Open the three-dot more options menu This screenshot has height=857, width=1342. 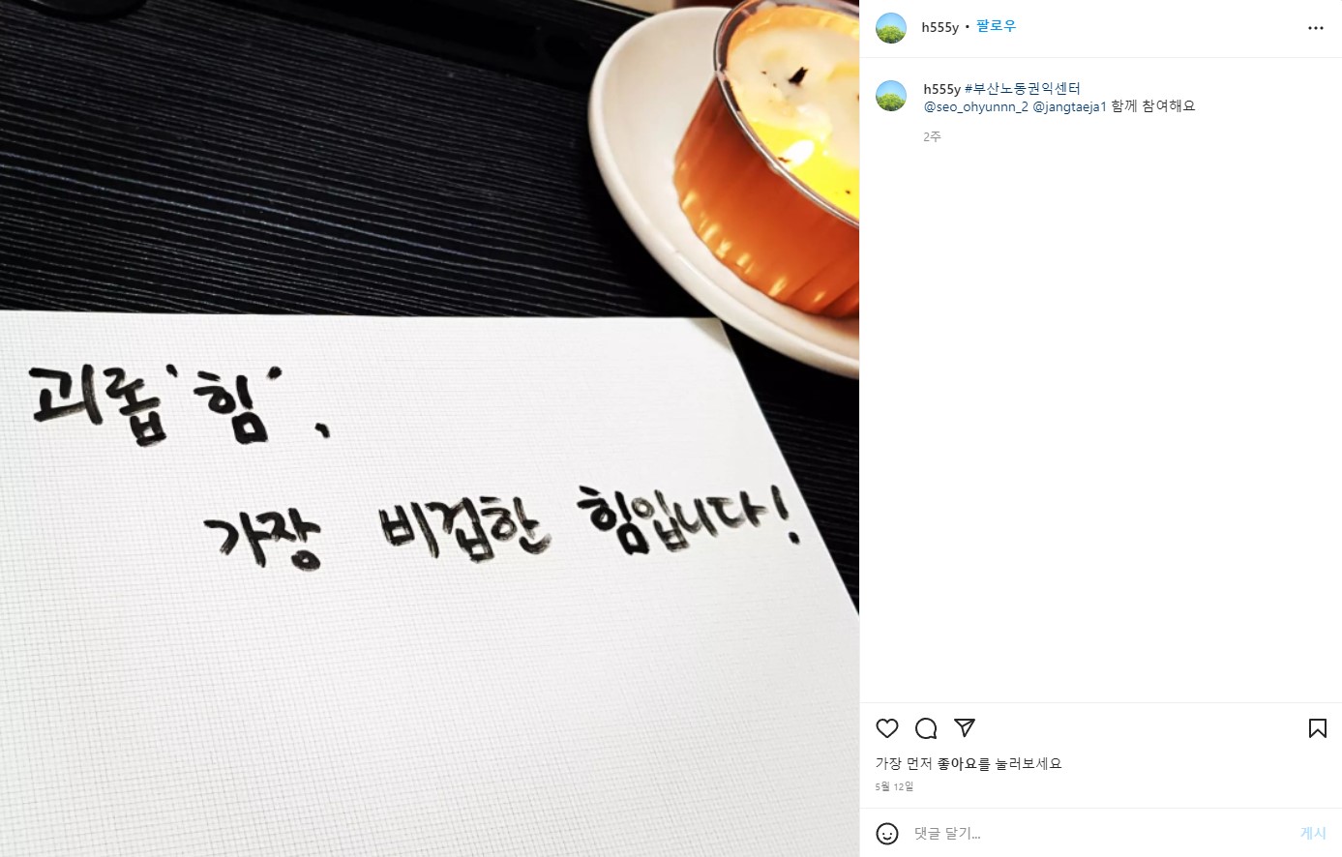[1315, 28]
